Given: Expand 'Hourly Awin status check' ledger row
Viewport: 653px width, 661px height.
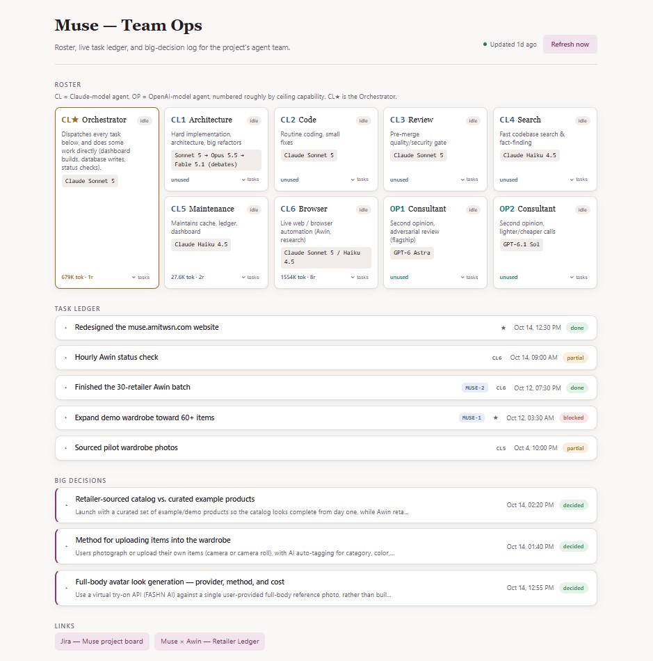Looking at the screenshot, I should click(325, 358).
